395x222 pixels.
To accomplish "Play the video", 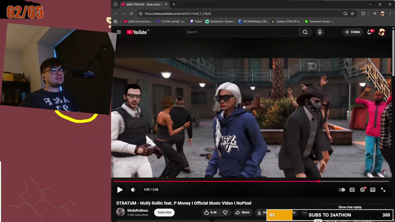I will click(120, 190).
